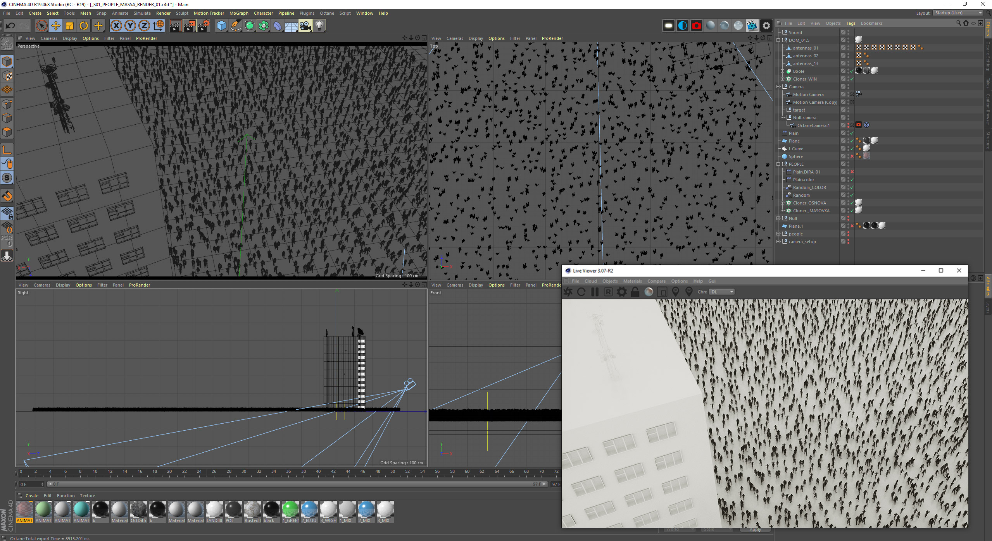Activate the Rotate tool
Screen dimensions: 992x541
tap(84, 26)
